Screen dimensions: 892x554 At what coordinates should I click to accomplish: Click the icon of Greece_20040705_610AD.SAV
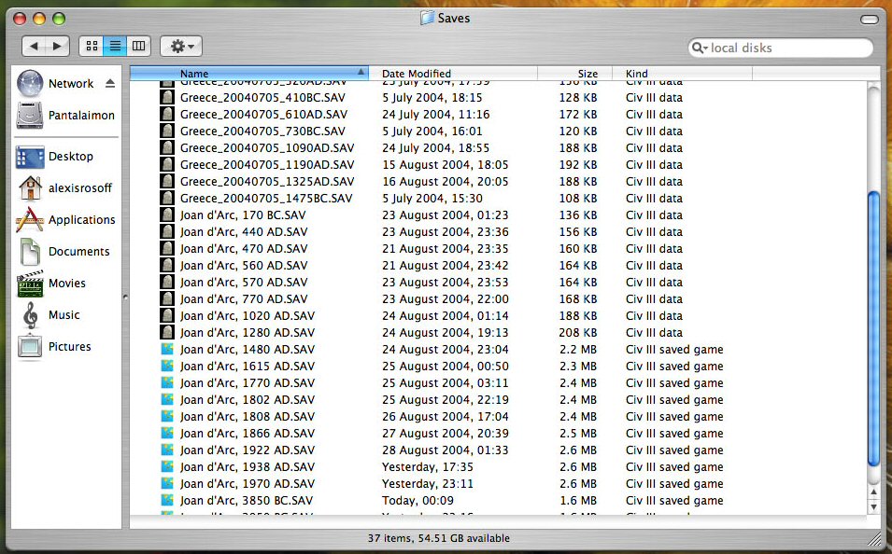pos(166,114)
